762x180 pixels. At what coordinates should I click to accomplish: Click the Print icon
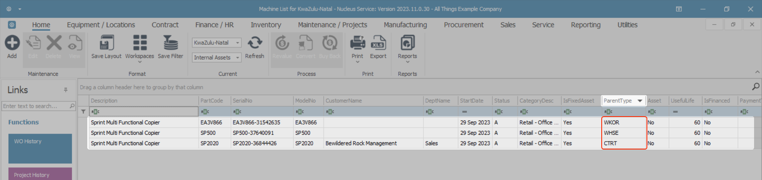point(357,43)
